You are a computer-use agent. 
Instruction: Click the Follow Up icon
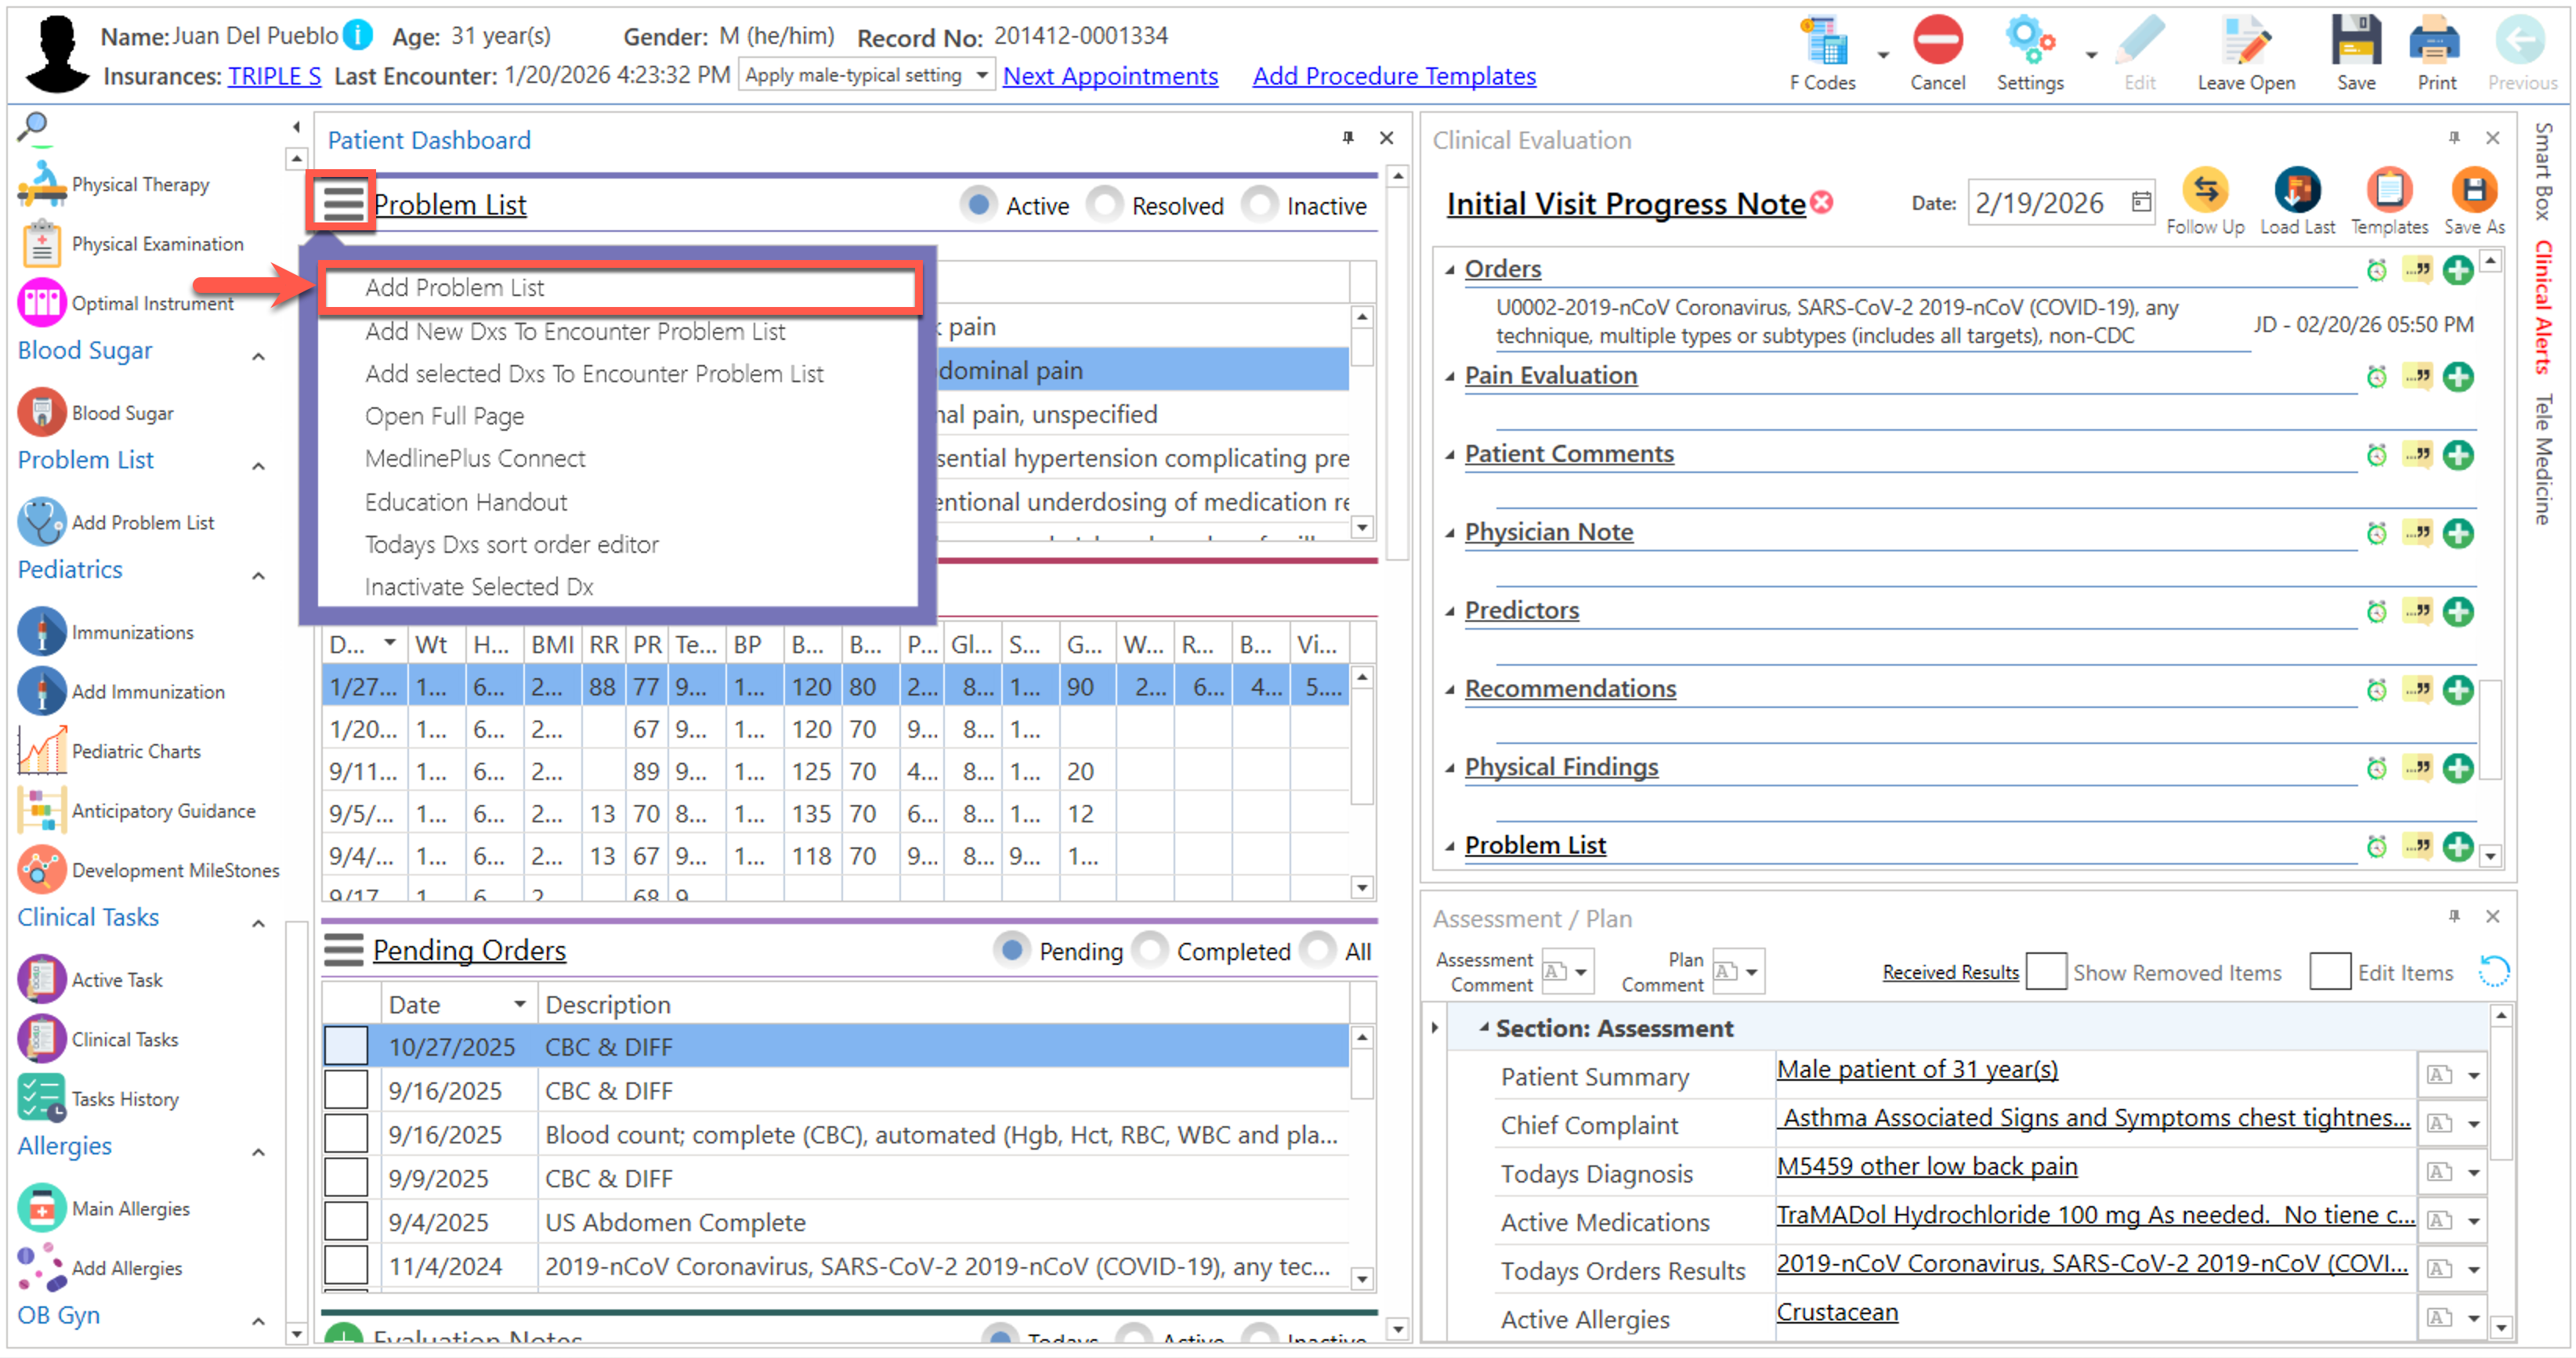(x=2205, y=190)
